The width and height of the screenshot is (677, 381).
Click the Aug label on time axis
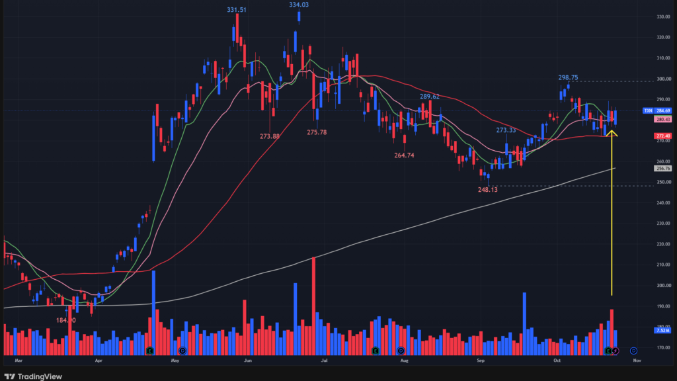tap(404, 360)
